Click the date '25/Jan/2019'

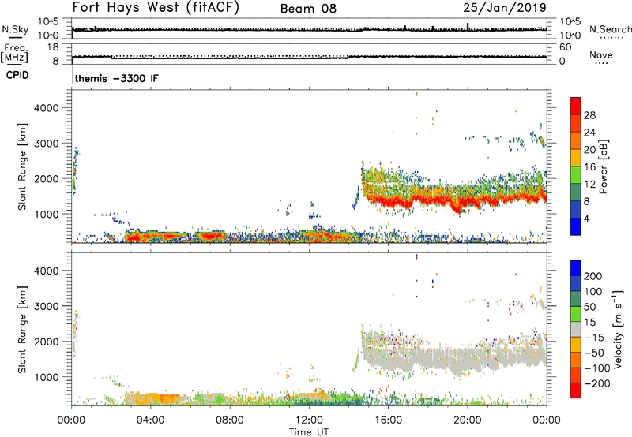click(505, 7)
